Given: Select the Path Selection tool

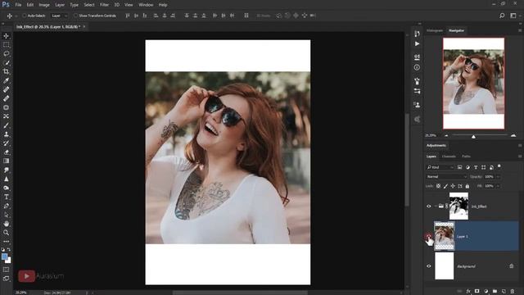Looking at the screenshot, I should [6, 215].
